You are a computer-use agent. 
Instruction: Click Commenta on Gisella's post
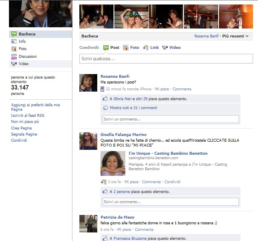coord(151,182)
